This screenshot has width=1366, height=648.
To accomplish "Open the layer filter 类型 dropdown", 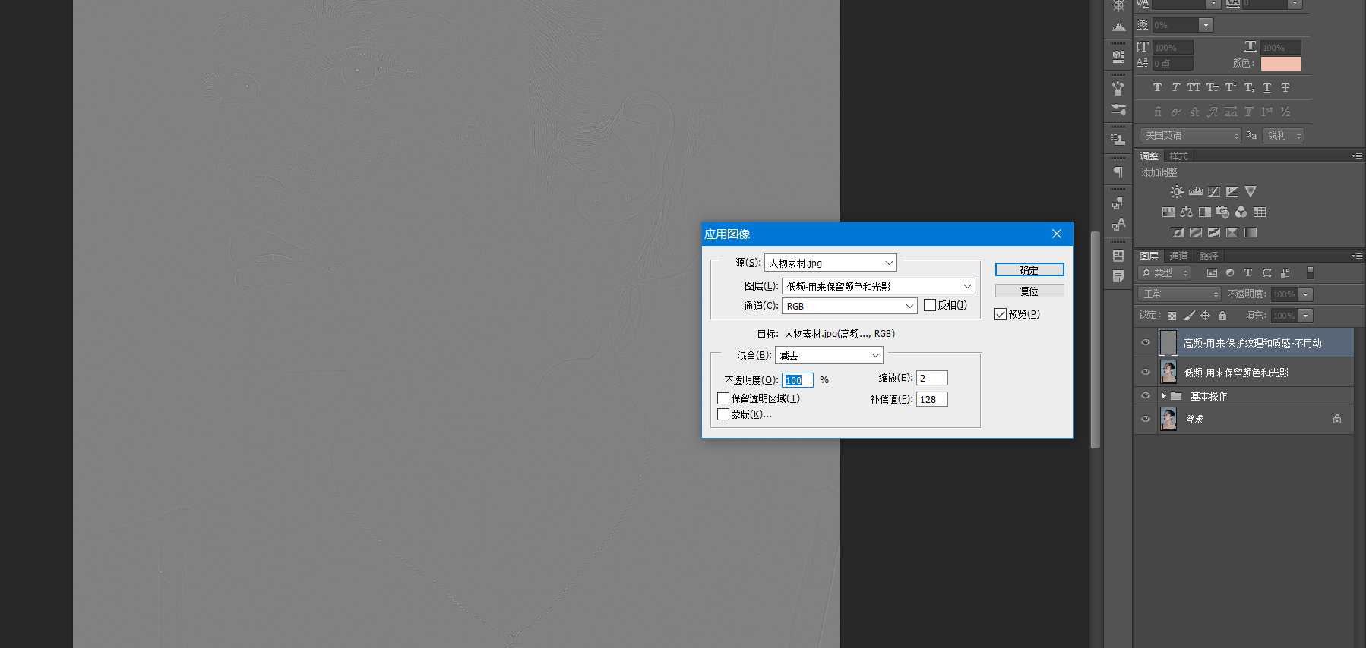I will click(1165, 272).
